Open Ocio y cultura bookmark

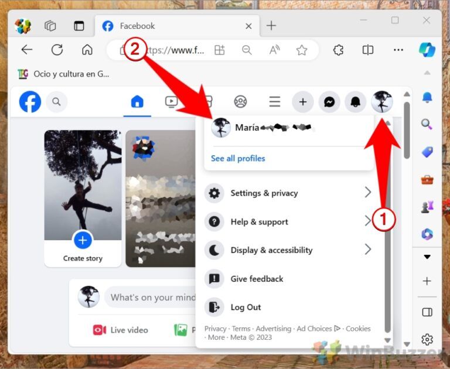pos(63,74)
